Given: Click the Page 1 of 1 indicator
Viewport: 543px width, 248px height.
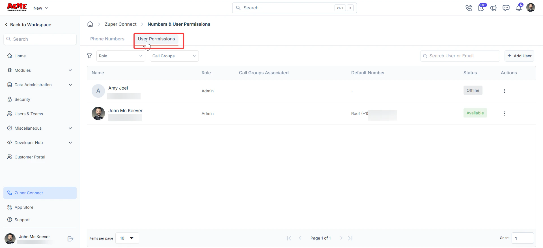Looking at the screenshot, I should pyautogui.click(x=320, y=238).
